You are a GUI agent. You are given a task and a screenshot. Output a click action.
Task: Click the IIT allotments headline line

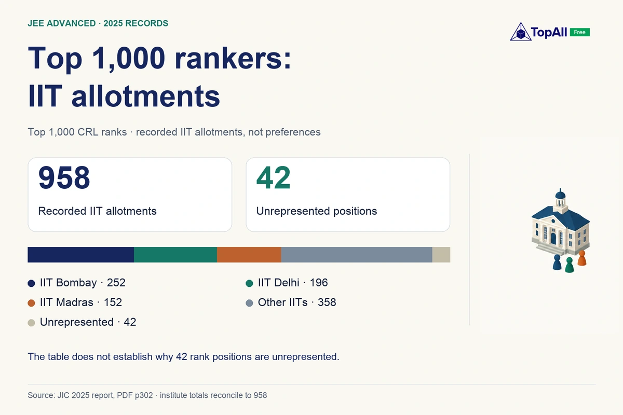tap(124, 96)
